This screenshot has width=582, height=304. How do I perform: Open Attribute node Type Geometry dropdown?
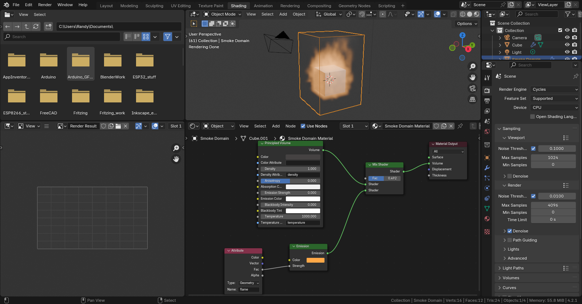(x=249, y=283)
